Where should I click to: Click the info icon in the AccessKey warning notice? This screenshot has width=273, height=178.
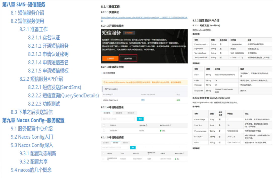point(105,82)
